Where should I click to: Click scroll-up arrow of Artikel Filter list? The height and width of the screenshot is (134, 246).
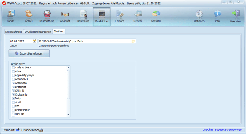click(68, 68)
